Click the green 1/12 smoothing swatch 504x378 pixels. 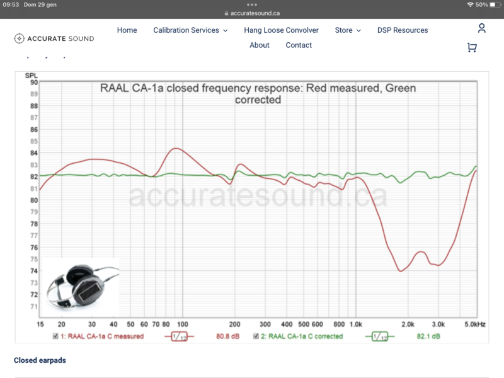(379, 336)
